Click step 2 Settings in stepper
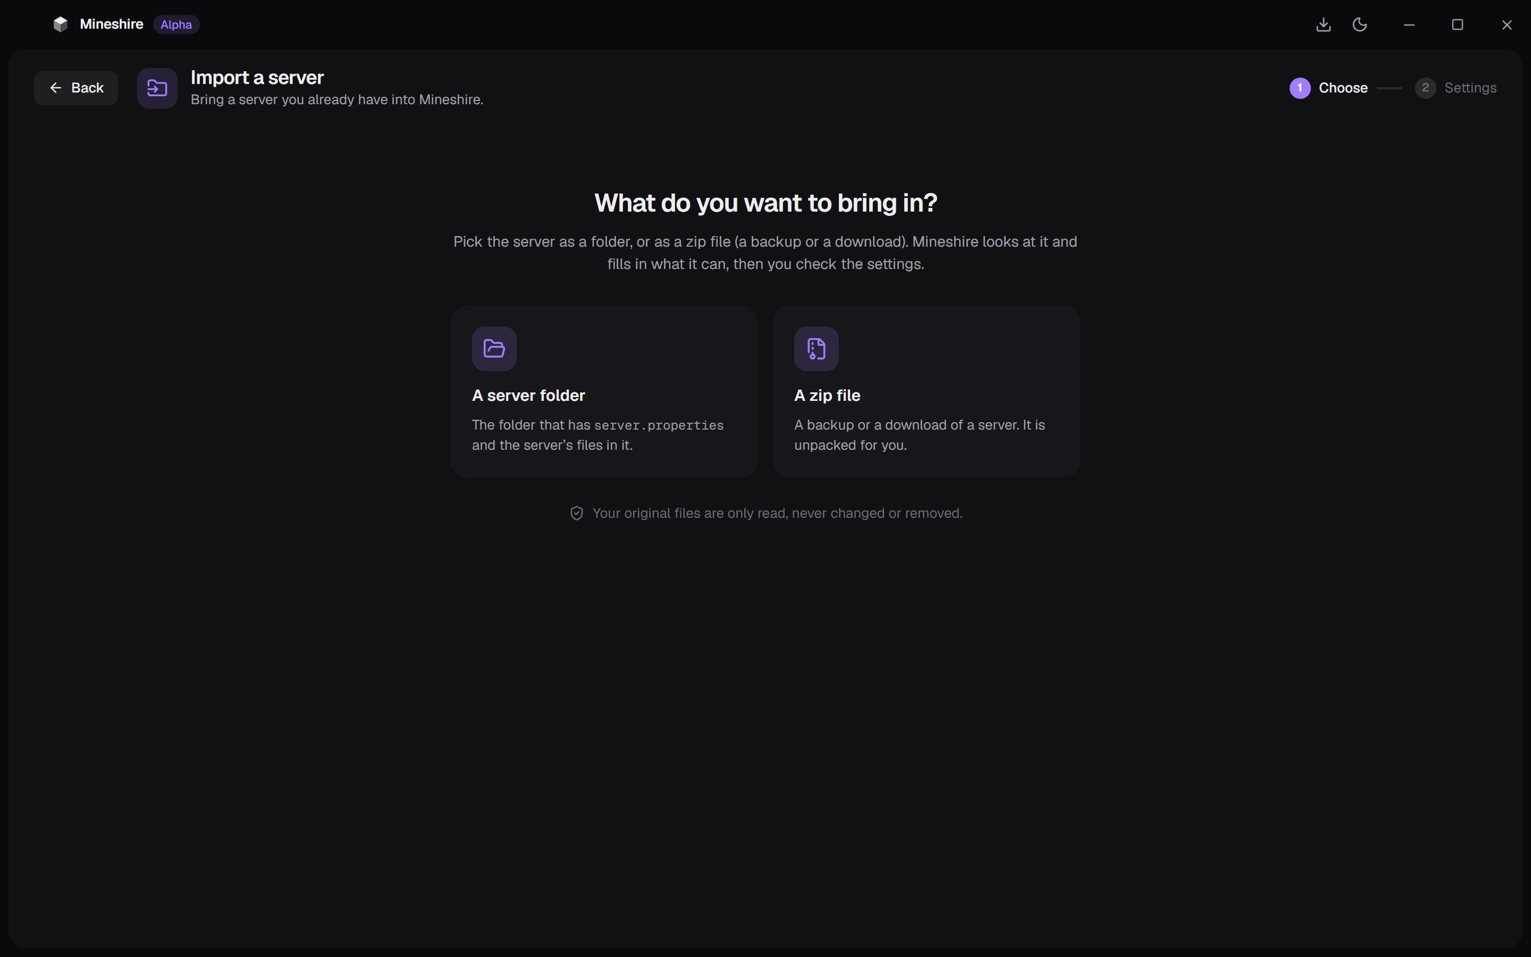The image size is (1531, 957). coord(1456,88)
